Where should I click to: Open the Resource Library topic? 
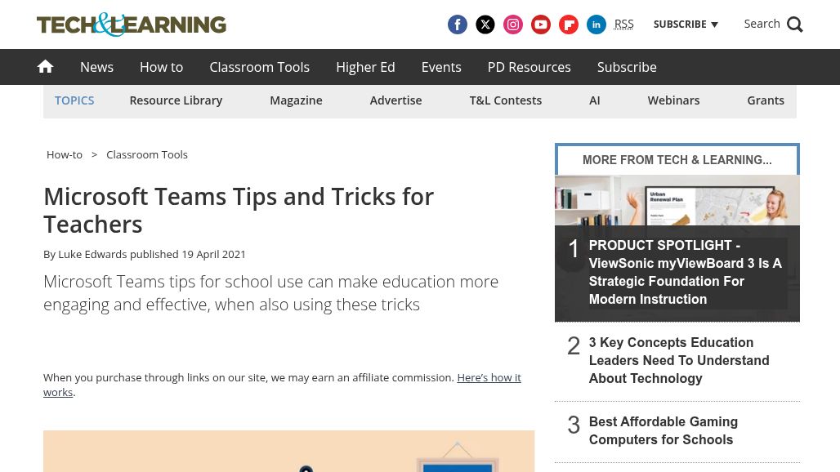(x=176, y=100)
